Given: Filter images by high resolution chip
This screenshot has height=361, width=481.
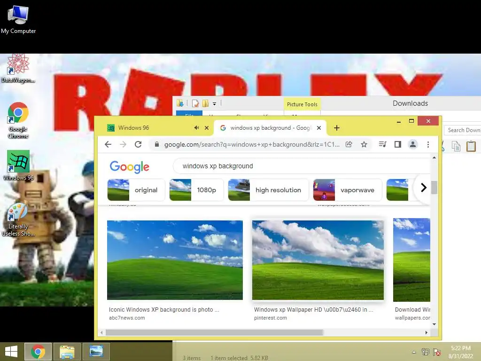Looking at the screenshot, I should [268, 190].
